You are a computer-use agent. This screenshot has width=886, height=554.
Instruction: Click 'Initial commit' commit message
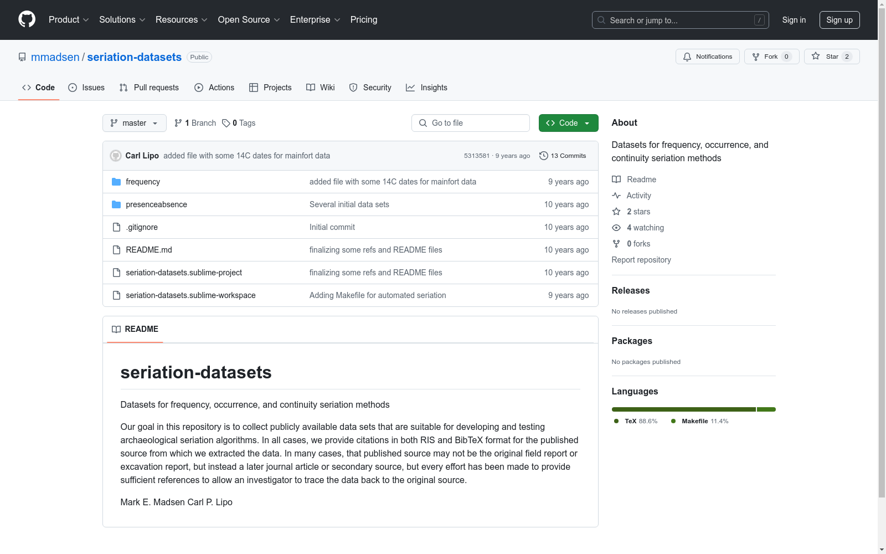click(332, 227)
